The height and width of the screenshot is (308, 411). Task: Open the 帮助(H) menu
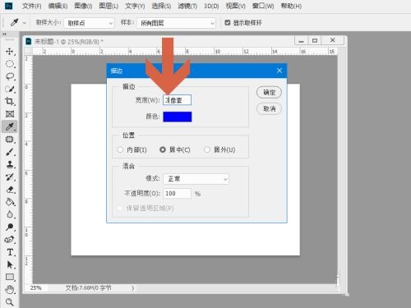(x=291, y=6)
